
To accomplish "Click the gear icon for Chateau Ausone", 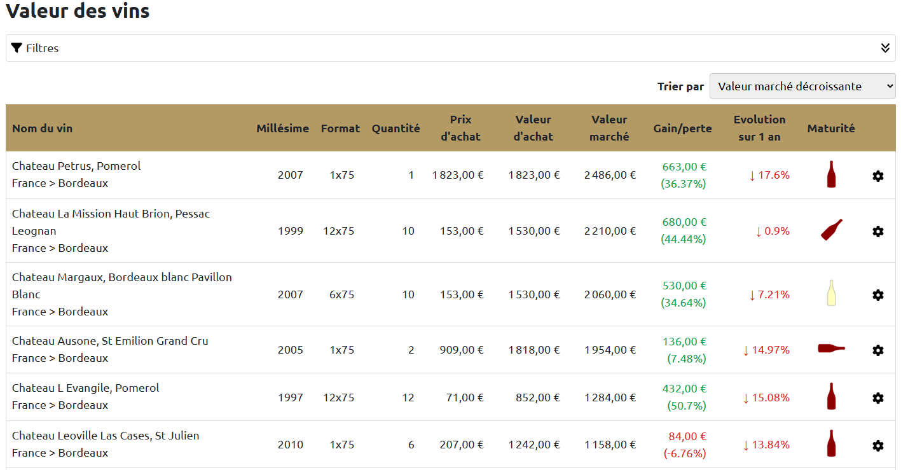I will click(878, 350).
